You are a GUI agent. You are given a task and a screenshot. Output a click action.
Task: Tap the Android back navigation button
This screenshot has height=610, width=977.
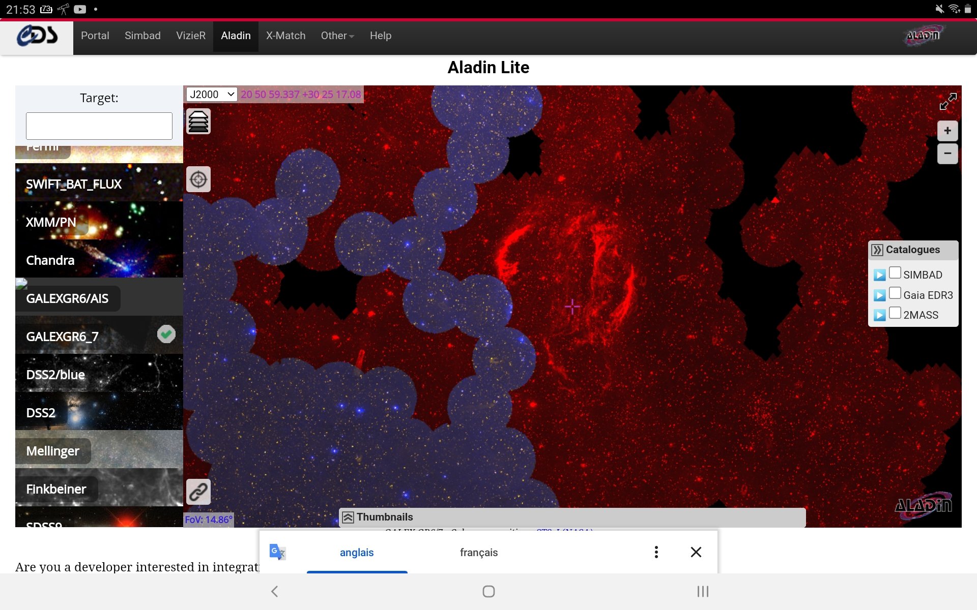pyautogui.click(x=275, y=591)
